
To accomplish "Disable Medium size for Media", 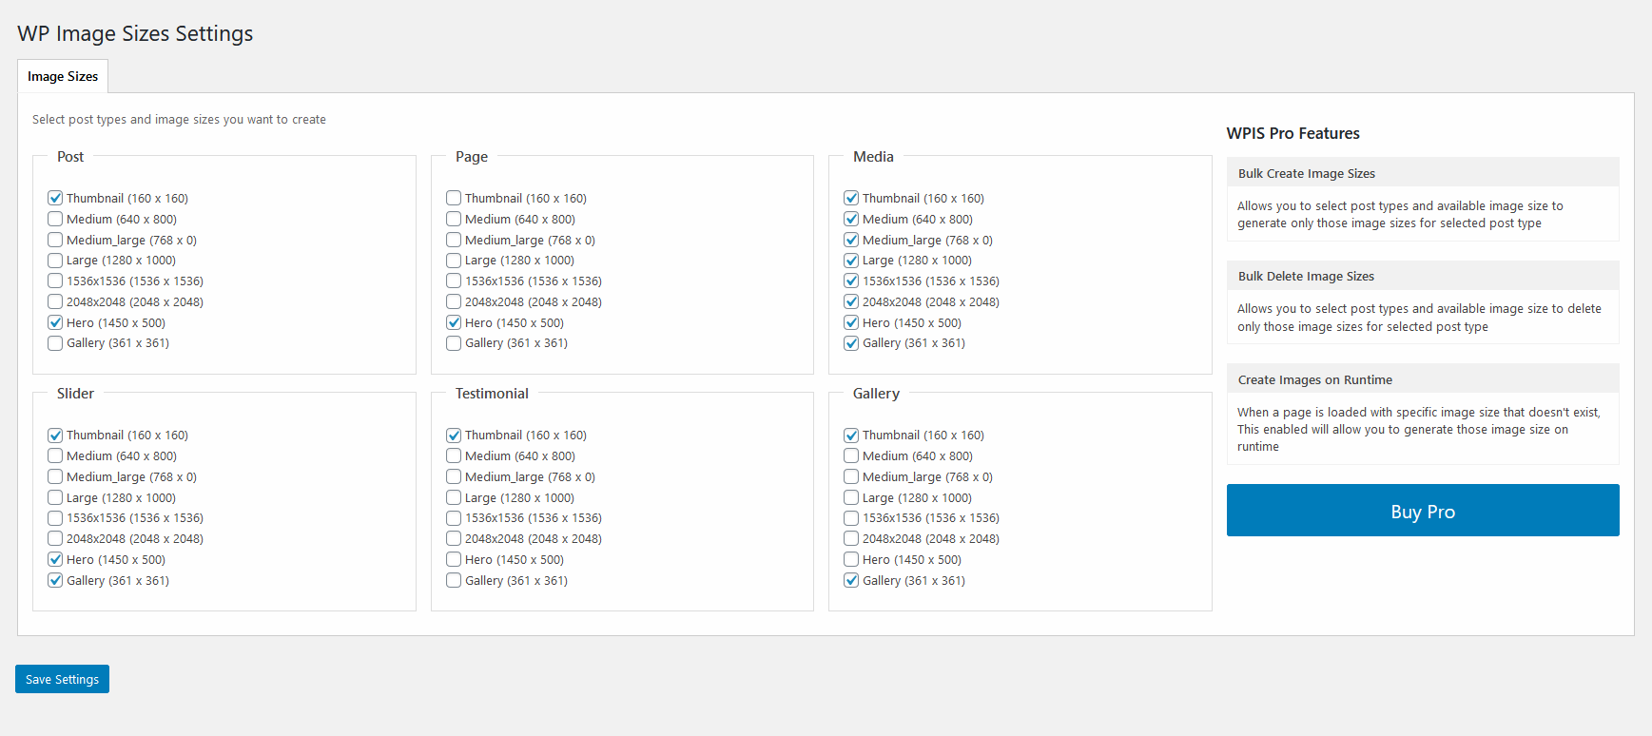I will pos(851,219).
